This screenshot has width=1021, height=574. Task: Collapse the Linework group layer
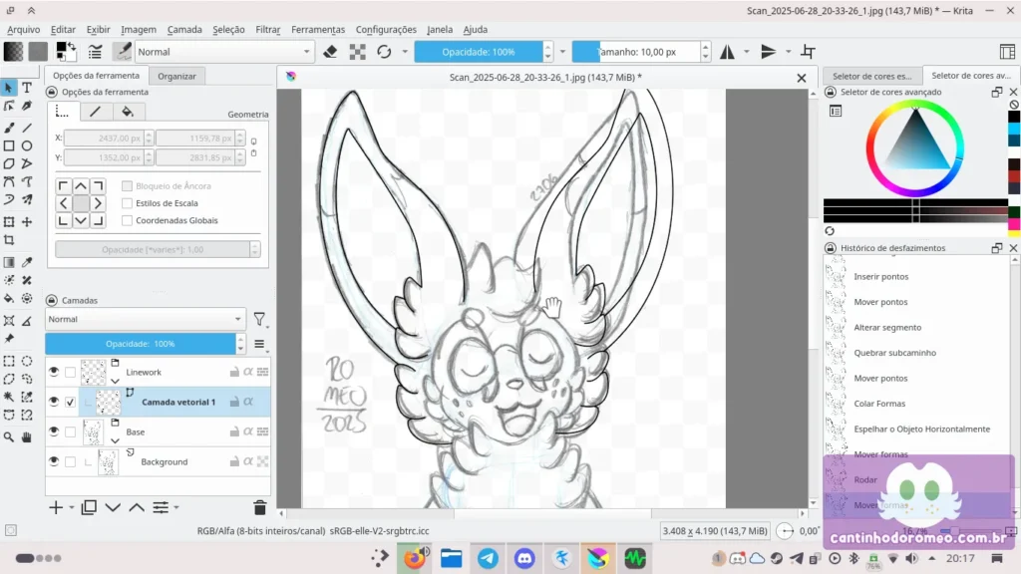[x=116, y=381]
